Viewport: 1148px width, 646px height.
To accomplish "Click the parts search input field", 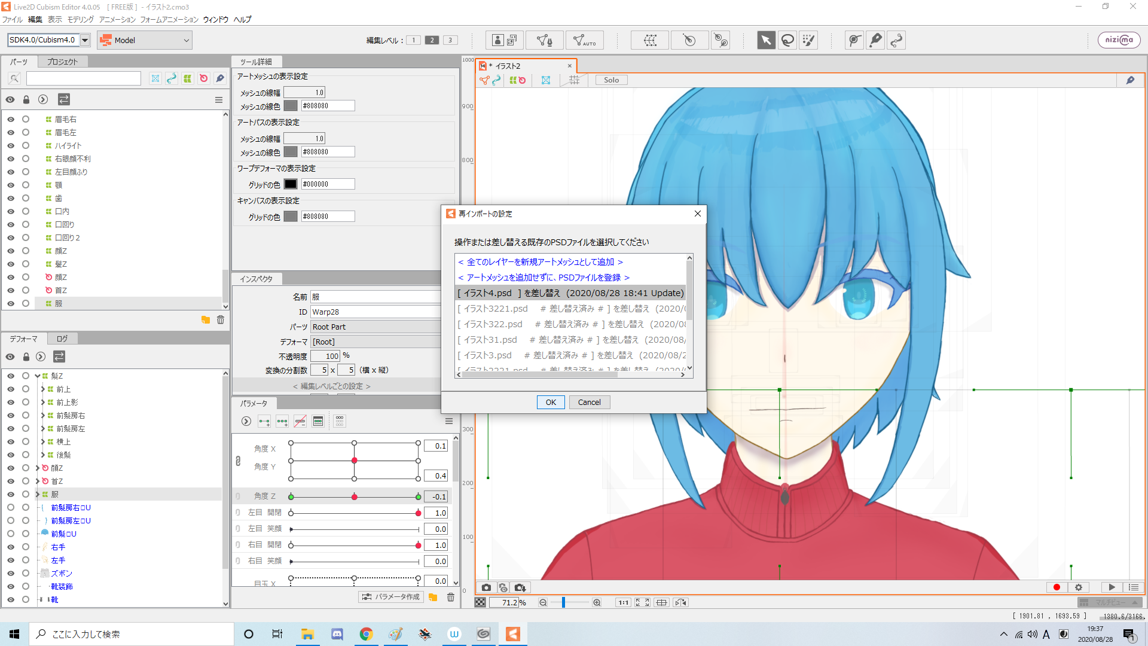I will coord(84,78).
